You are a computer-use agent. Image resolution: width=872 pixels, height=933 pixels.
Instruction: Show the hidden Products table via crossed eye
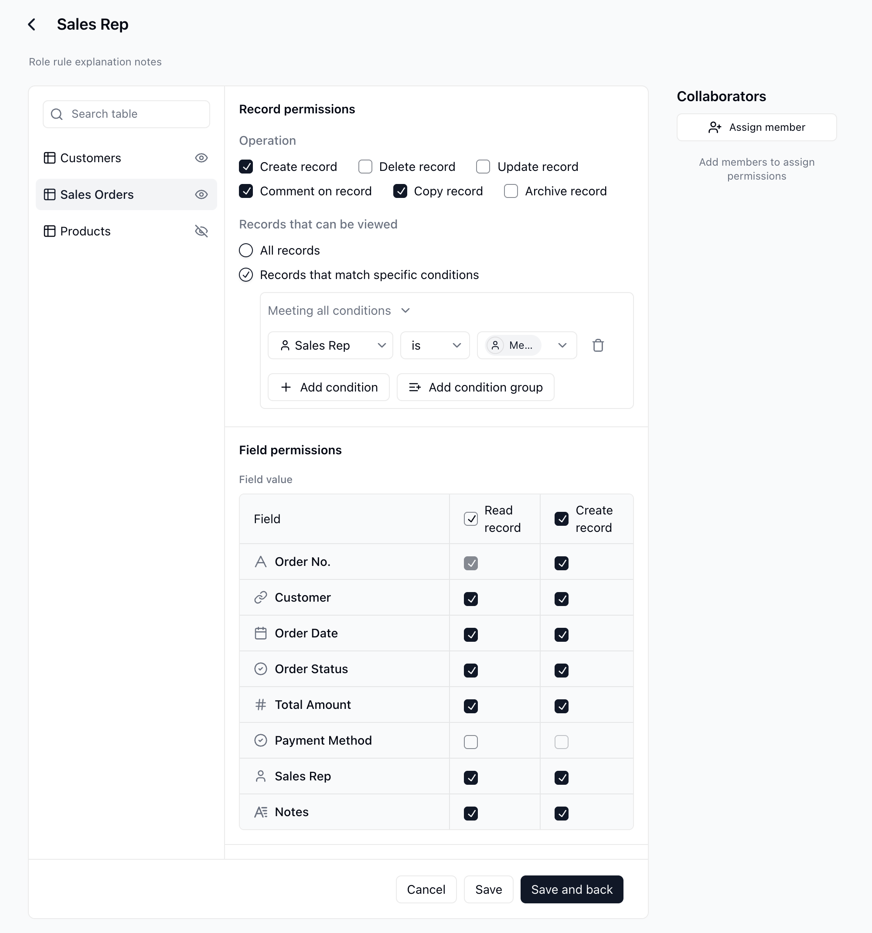[201, 232]
